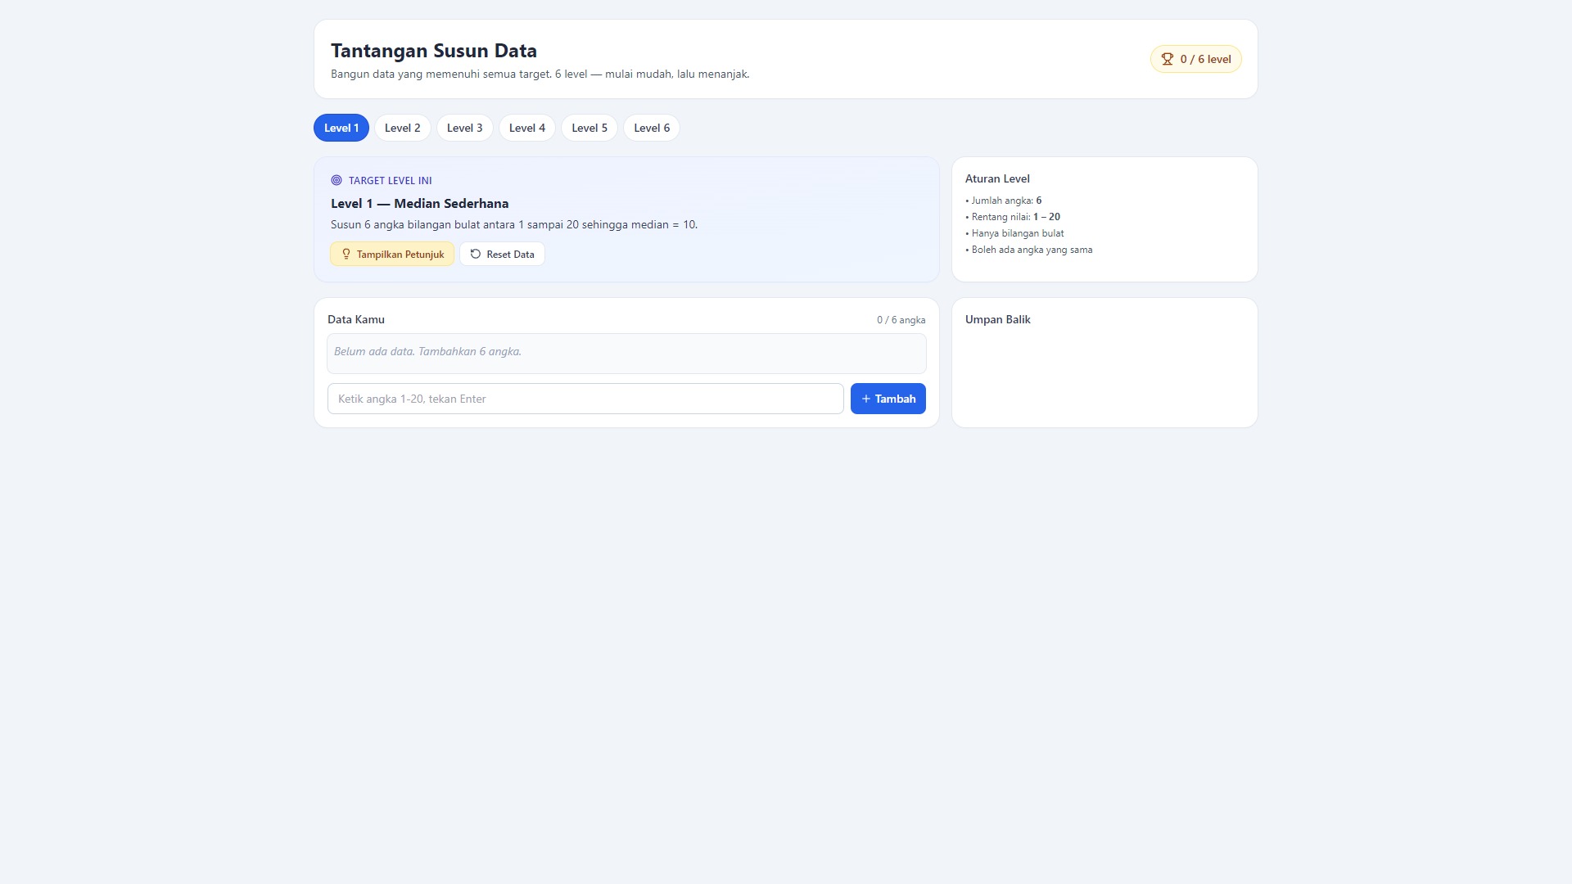Click the 'Bangun data yang memenuhi' subtitle

click(x=540, y=74)
